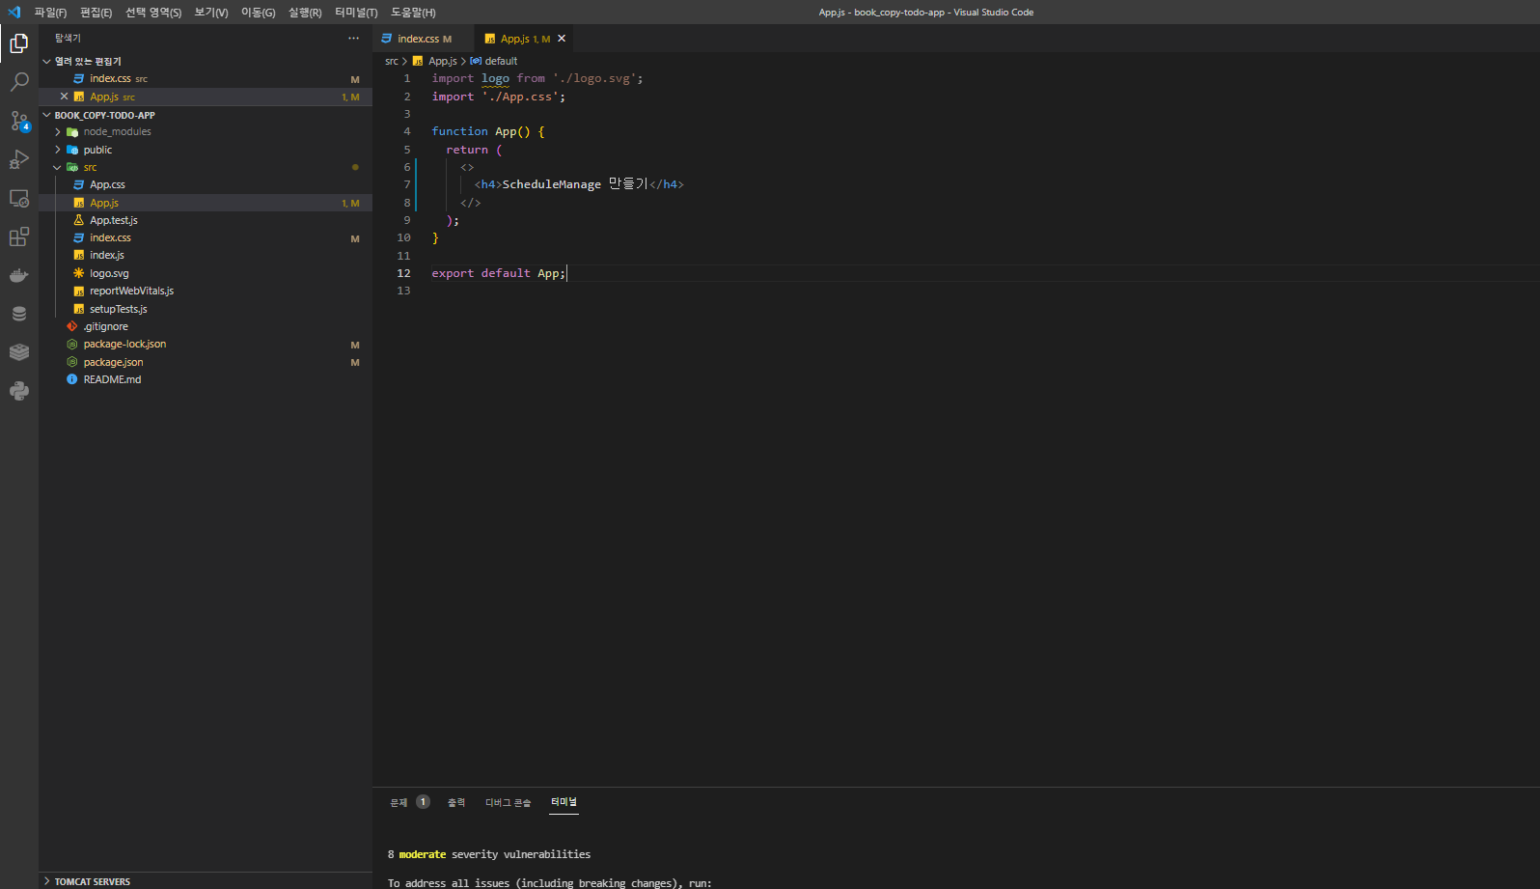1540x889 pixels.
Task: Open index.js file
Action: (x=206, y=255)
